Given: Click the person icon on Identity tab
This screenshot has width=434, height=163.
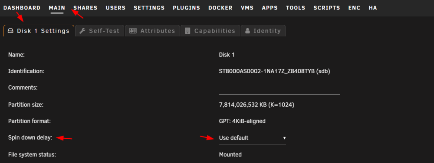Looking at the screenshot, I should (248, 31).
